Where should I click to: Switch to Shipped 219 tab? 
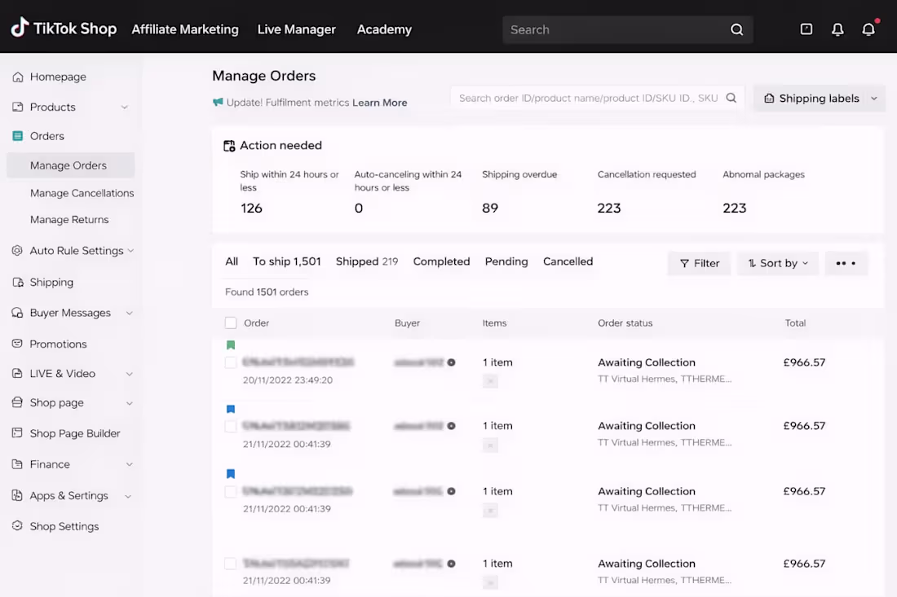coord(367,261)
